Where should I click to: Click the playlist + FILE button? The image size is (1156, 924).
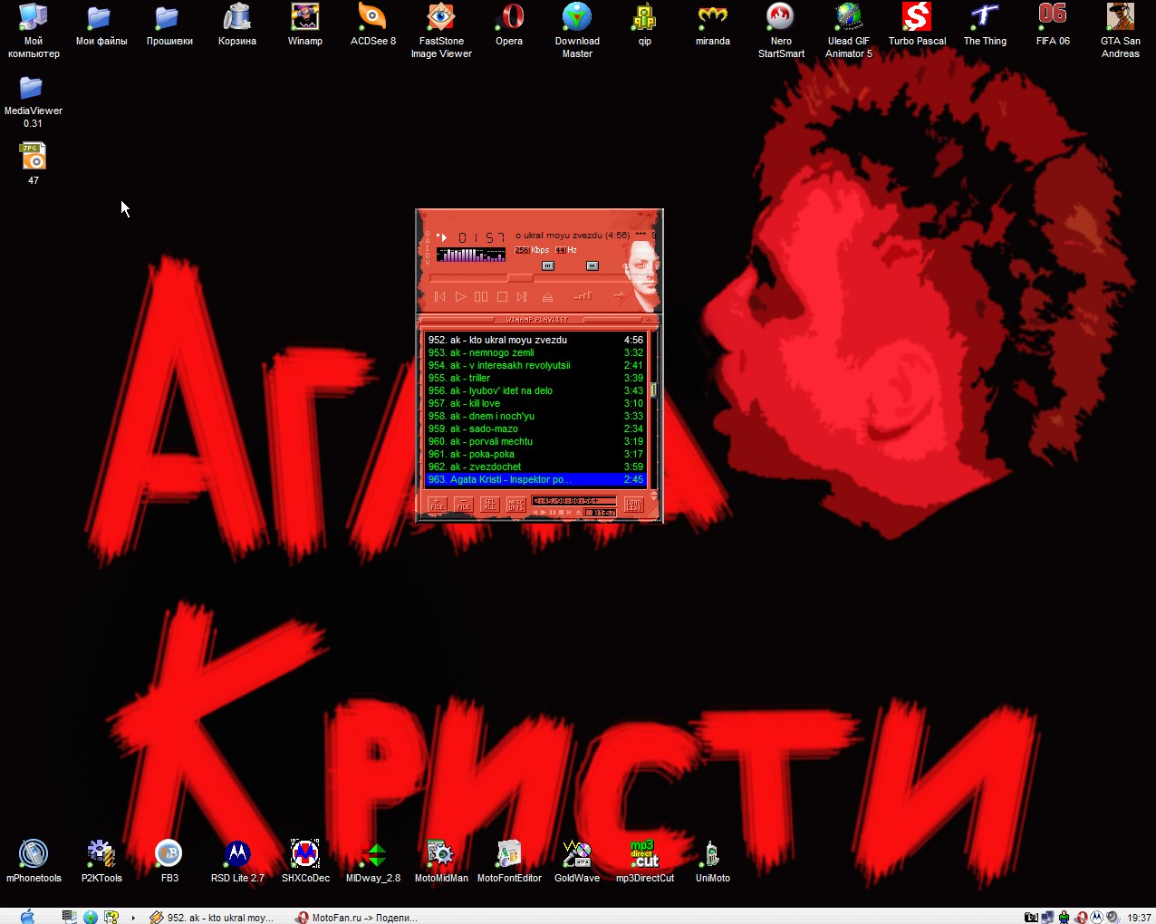point(437,505)
